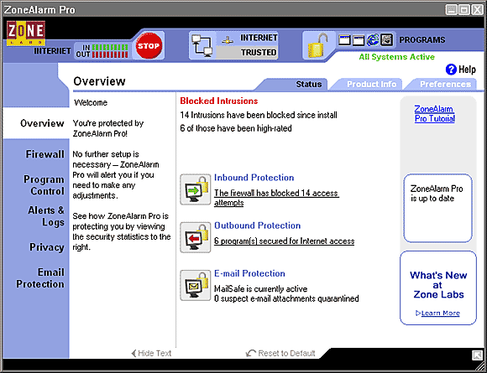487x373 pixels.
Task: Click the Outbound Protection monitor icon
Action: point(196,237)
